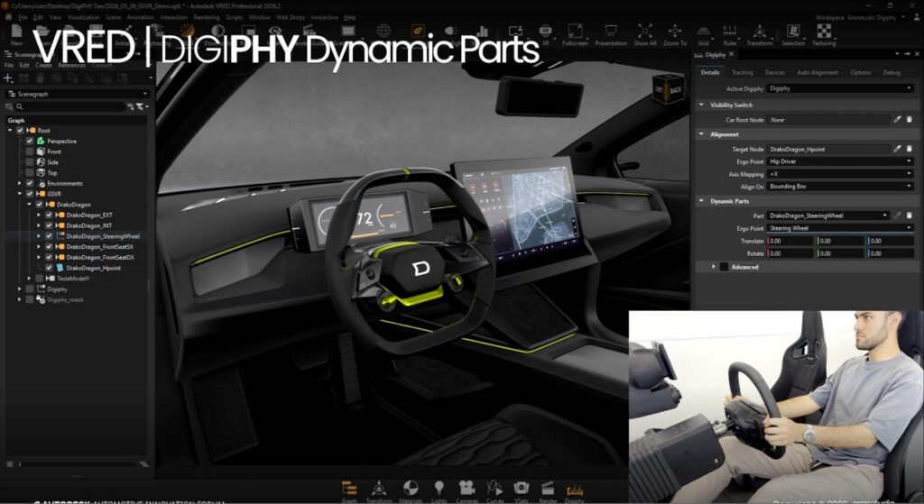This screenshot has height=504, width=924.
Task: Switch to the Options tab
Action: [x=860, y=72]
